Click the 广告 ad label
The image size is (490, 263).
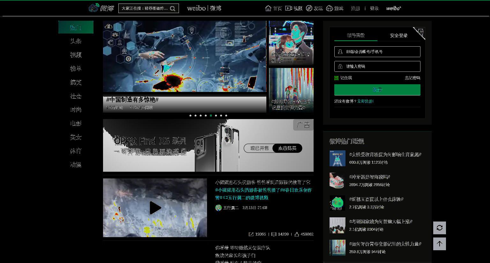[x=303, y=125]
